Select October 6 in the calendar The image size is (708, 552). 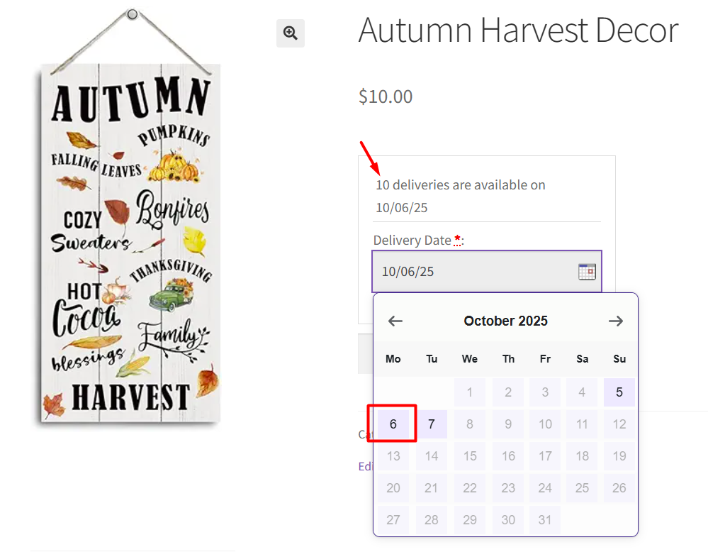(393, 424)
